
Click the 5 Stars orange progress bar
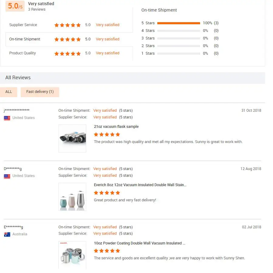pyautogui.click(x=179, y=23)
